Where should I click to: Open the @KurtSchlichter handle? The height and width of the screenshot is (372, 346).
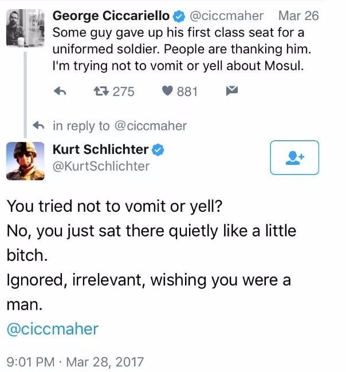point(101,167)
